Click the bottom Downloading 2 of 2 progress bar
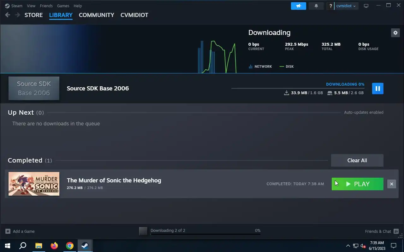 point(205,234)
